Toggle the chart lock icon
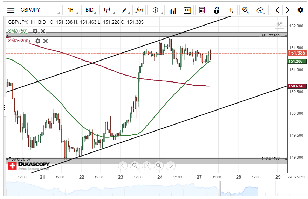This screenshot has height=199, width=308. [217, 10]
